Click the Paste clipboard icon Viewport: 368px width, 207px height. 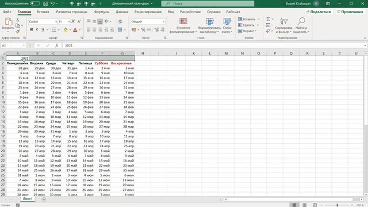[8, 22]
